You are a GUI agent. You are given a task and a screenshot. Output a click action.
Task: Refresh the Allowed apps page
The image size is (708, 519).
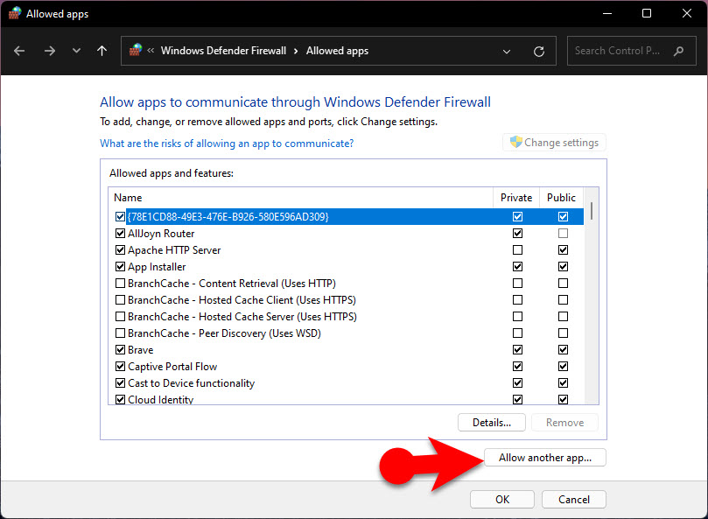[539, 52]
